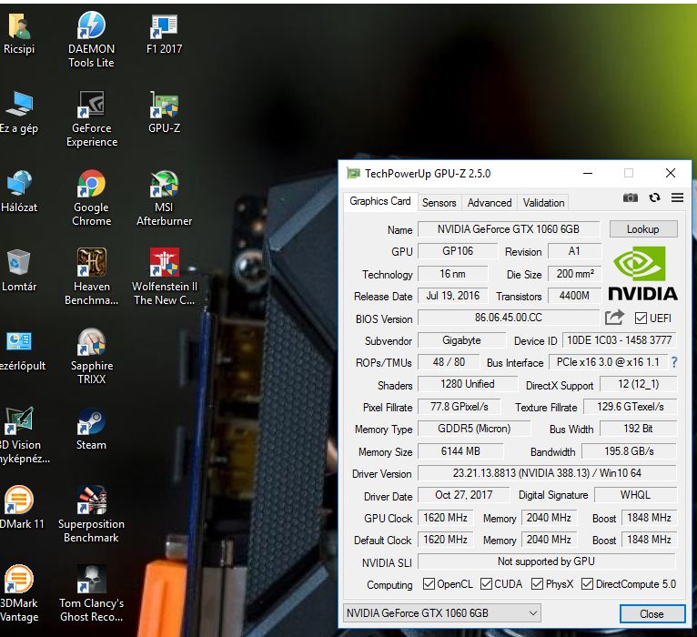This screenshot has height=637, width=697.
Task: Minimize the GPU-Z window
Action: tap(588, 174)
